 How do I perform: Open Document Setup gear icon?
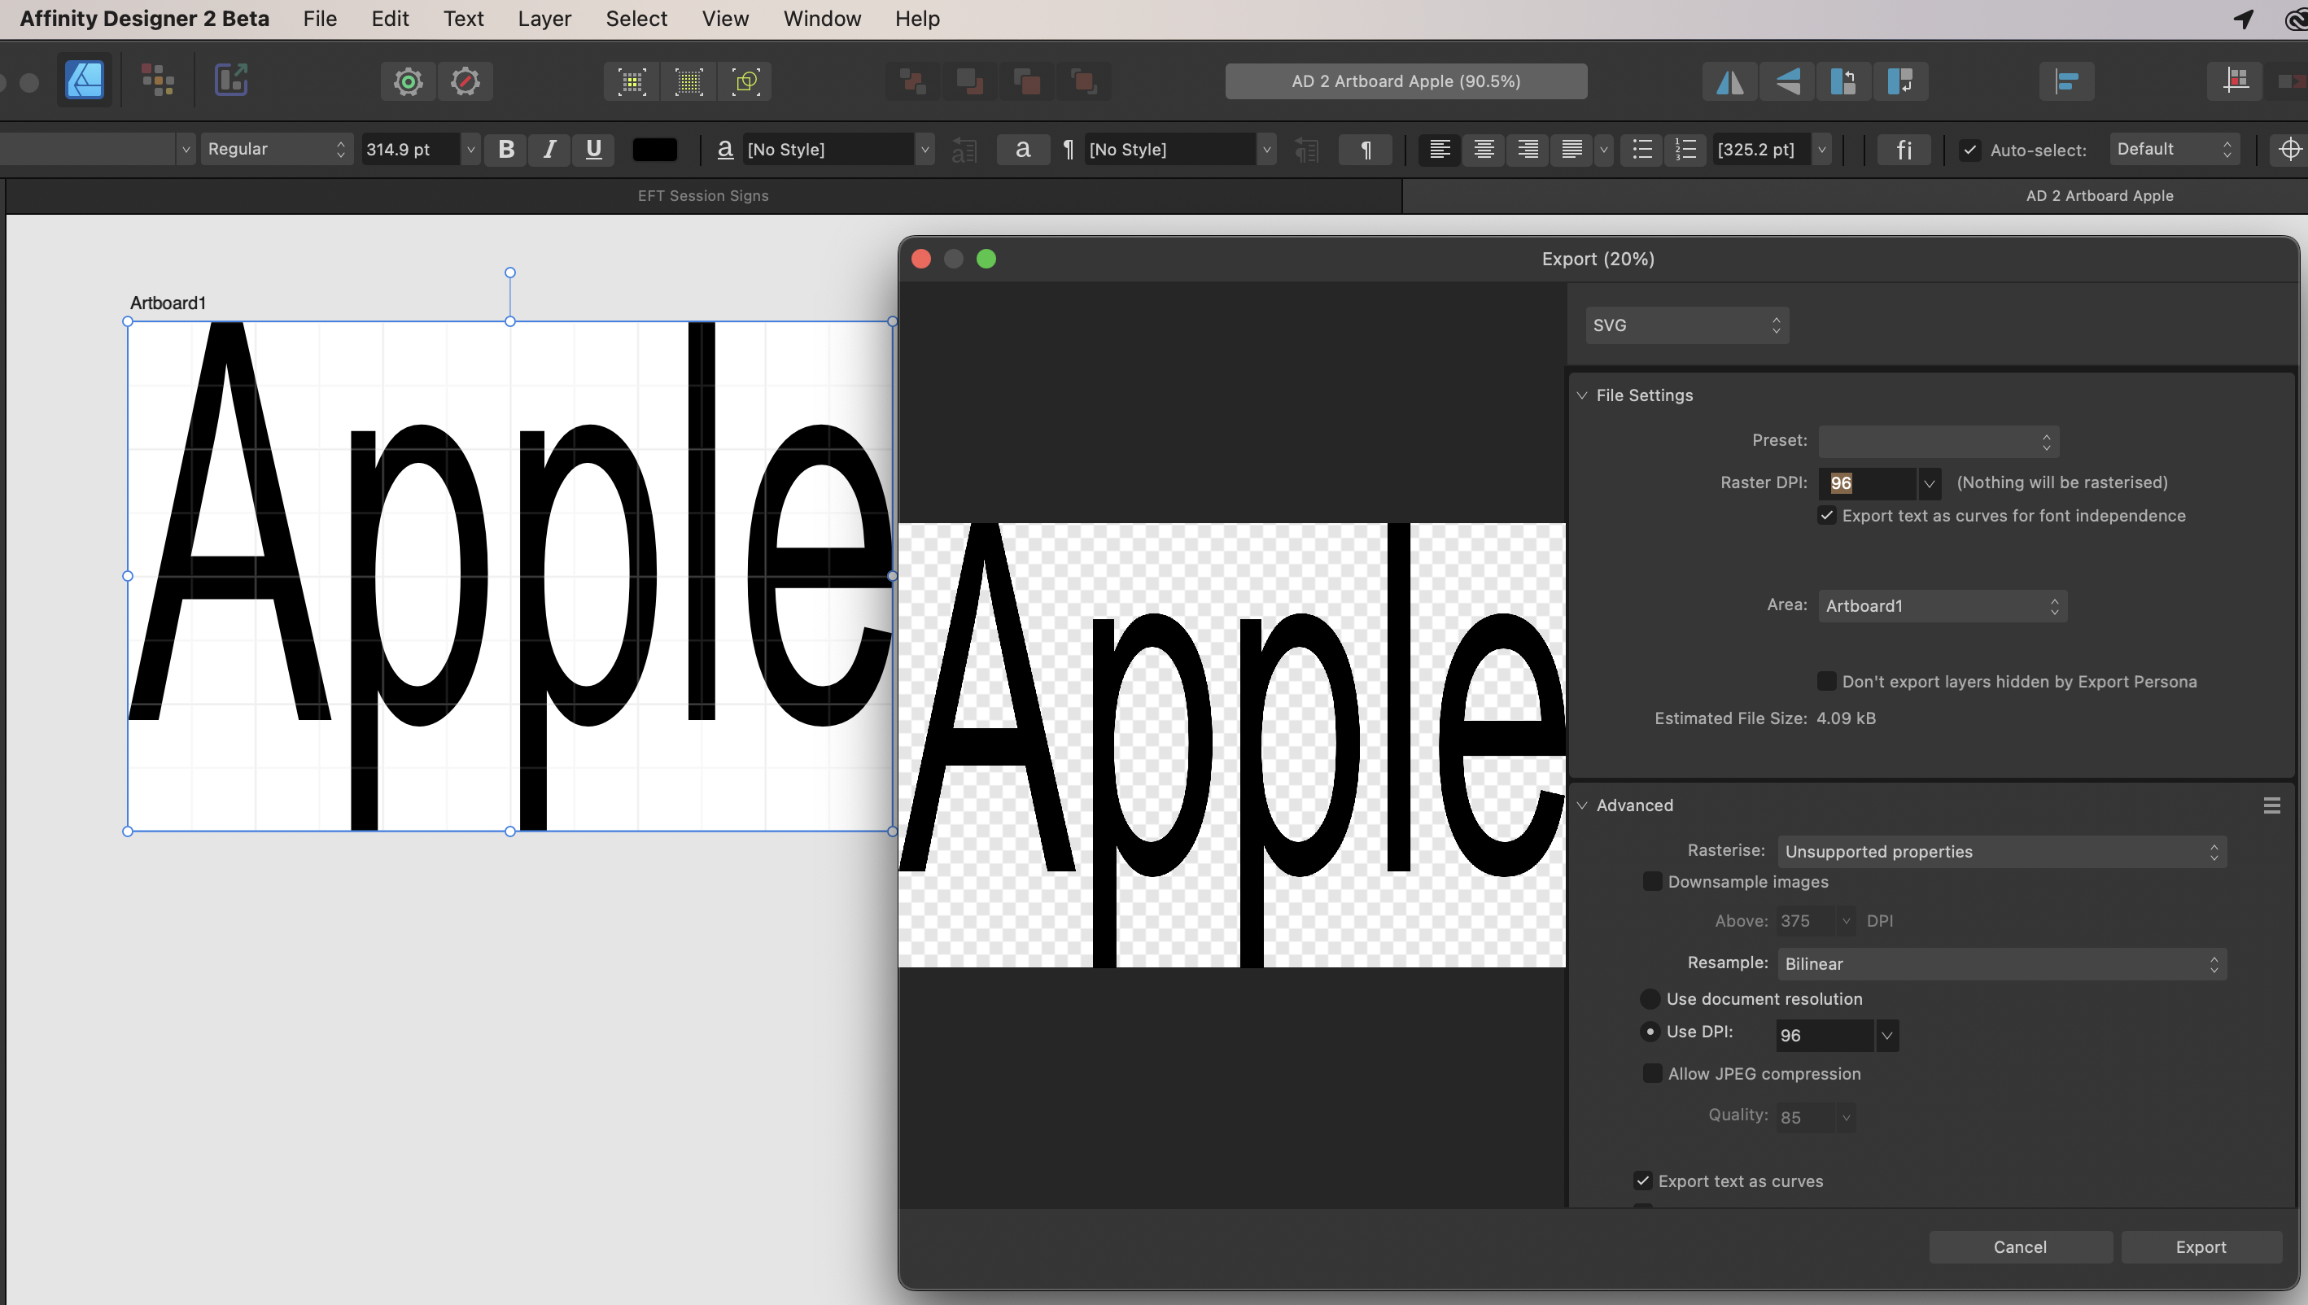point(409,81)
